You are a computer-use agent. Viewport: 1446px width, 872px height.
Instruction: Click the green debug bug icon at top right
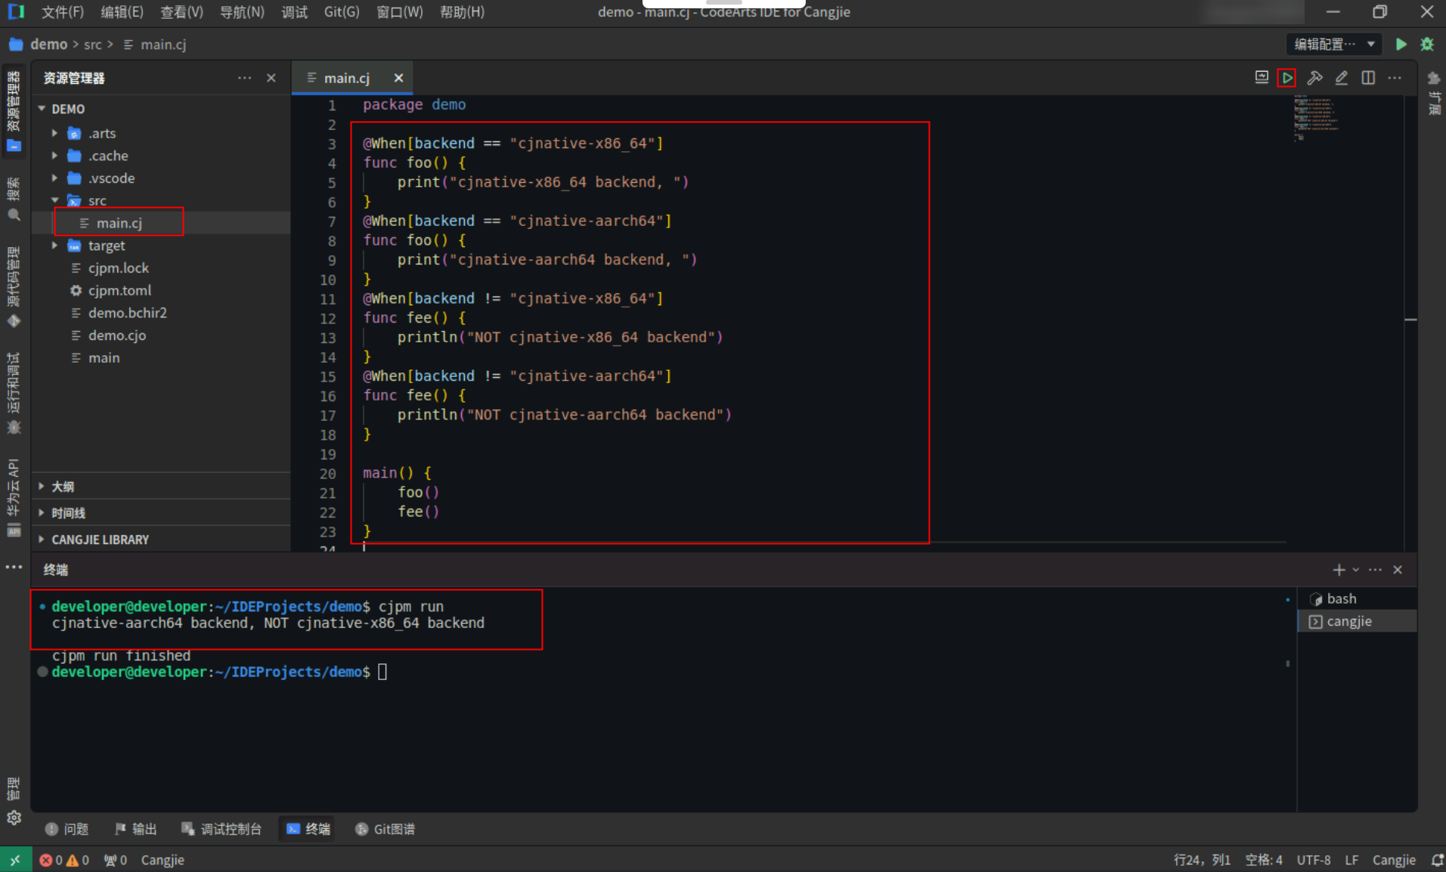(x=1427, y=45)
